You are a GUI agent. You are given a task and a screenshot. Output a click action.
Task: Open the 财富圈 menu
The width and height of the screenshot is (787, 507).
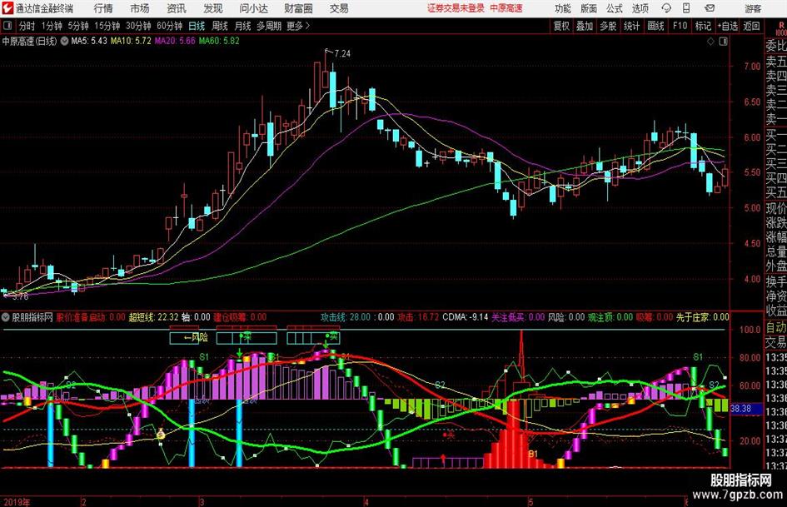pyautogui.click(x=298, y=8)
